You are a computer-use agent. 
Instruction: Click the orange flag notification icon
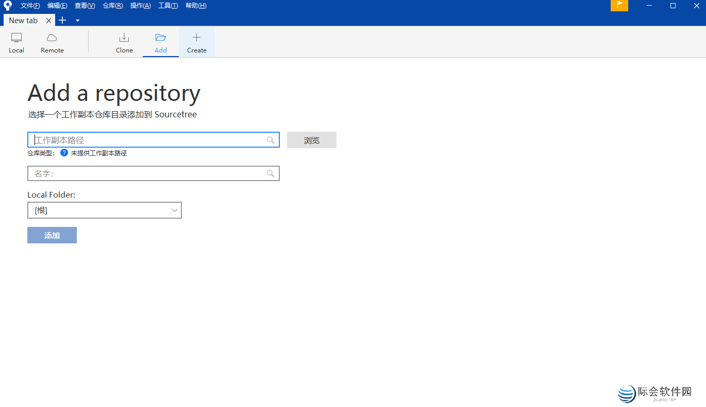tap(619, 6)
